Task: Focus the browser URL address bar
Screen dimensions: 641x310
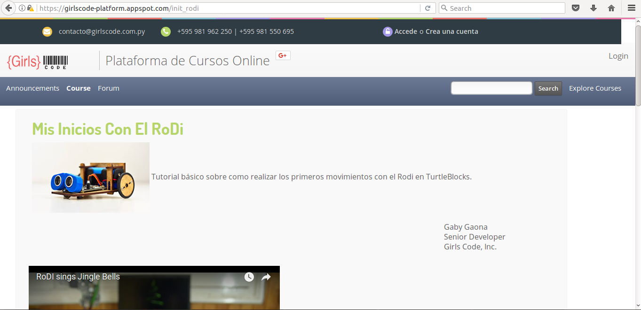Action: tap(228, 8)
